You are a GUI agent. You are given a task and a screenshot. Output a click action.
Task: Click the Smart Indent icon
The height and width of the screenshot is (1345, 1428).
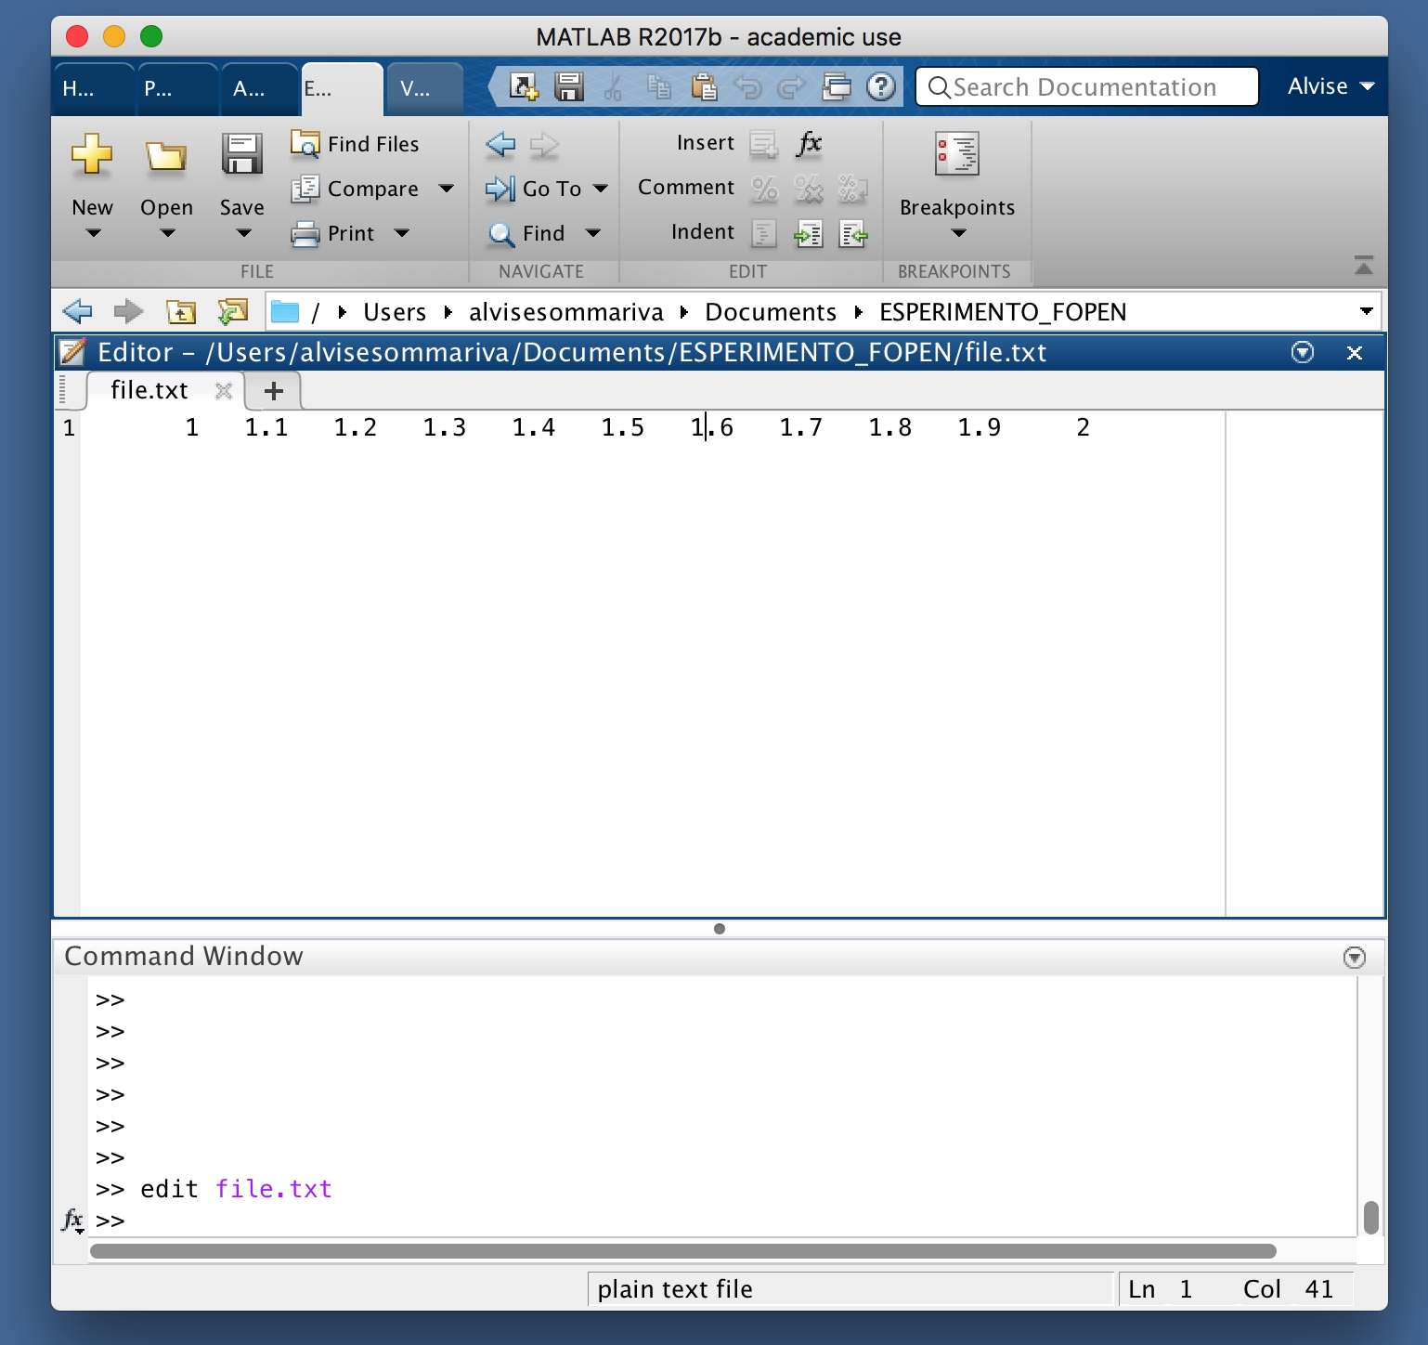pyautogui.click(x=763, y=233)
